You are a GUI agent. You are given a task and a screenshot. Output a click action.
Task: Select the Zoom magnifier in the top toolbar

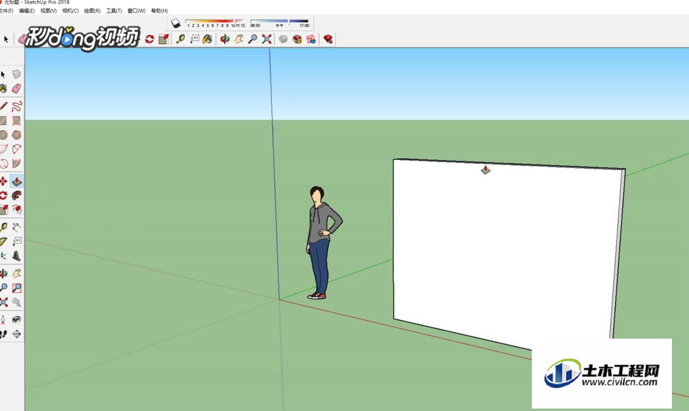pos(253,39)
